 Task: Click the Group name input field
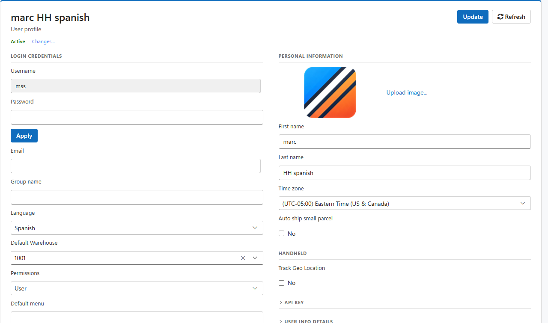[x=137, y=197]
